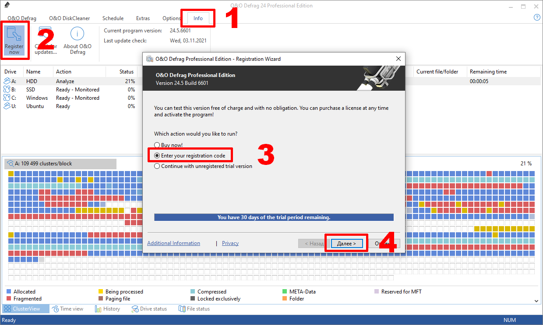The image size is (543, 325).
Task: Open the About O&O Defrag icon
Action: tap(78, 34)
